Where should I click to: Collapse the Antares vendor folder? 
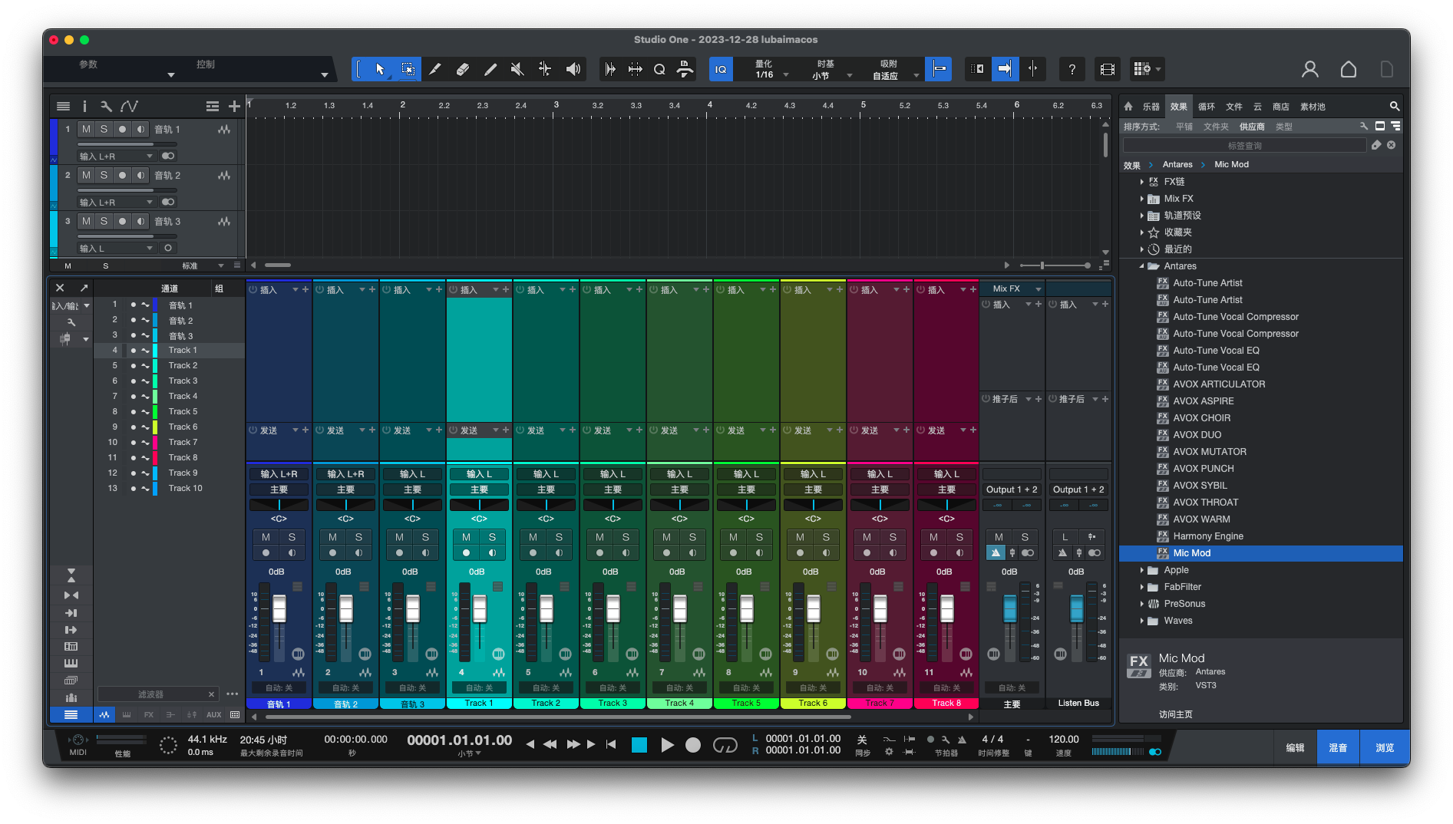click(1142, 266)
